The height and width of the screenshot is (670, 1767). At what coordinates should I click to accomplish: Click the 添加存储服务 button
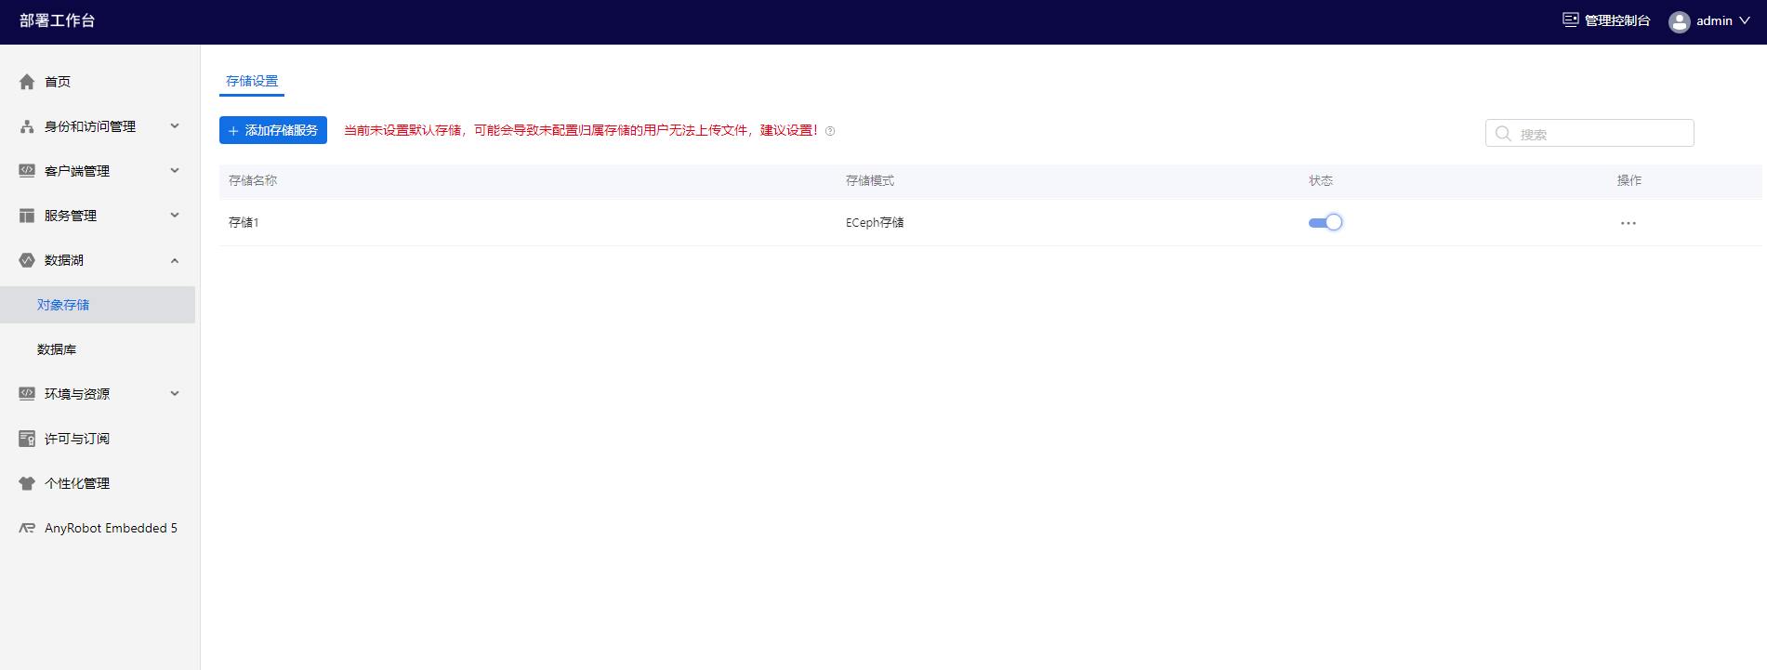pos(273,130)
